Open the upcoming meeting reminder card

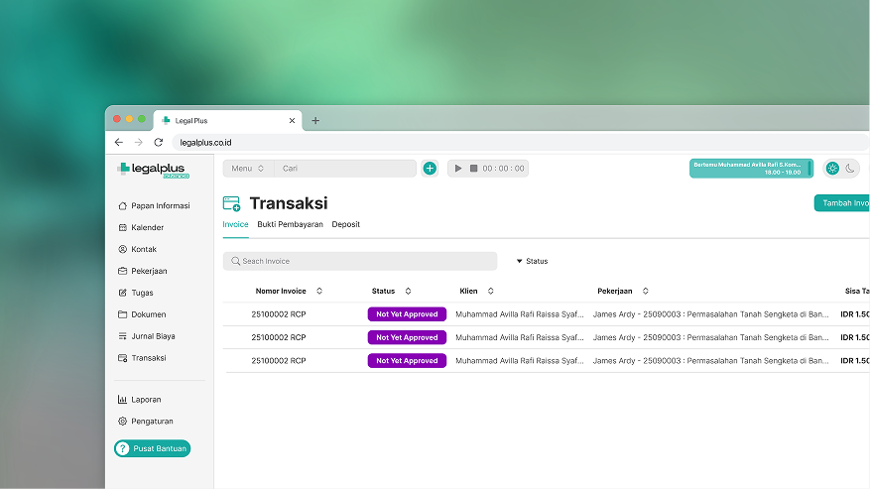(751, 169)
